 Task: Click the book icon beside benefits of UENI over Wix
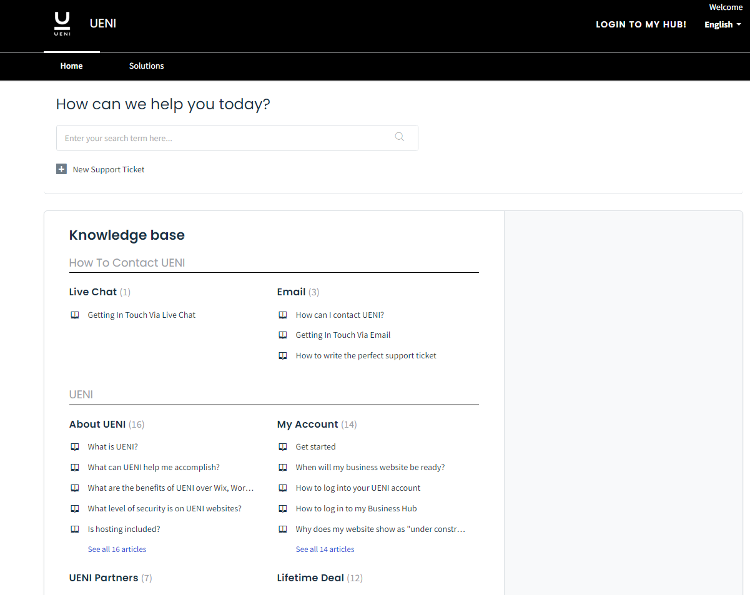pyautogui.click(x=75, y=488)
